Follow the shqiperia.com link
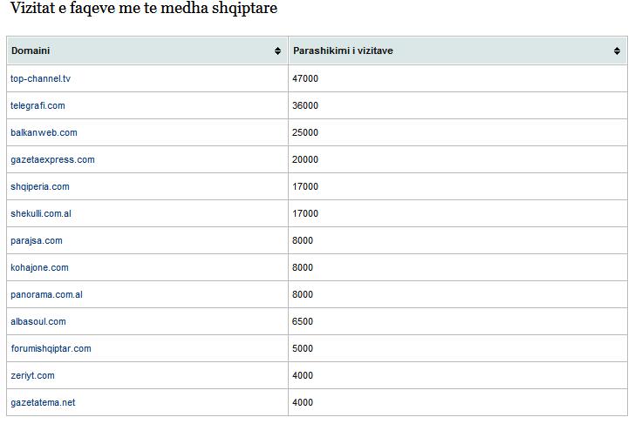 click(40, 186)
